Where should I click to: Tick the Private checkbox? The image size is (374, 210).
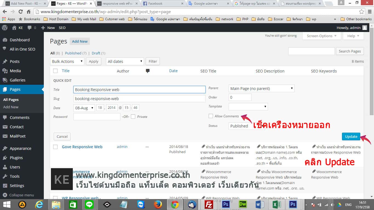click(x=133, y=116)
